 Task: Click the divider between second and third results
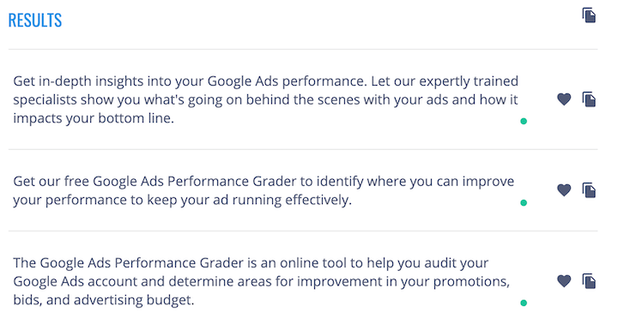click(x=303, y=231)
